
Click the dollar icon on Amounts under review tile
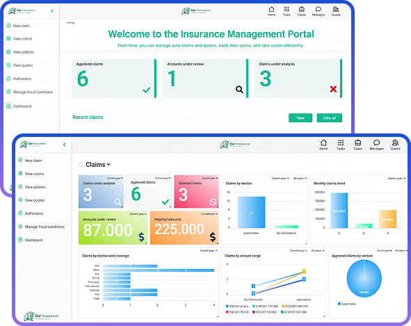[x=141, y=237]
